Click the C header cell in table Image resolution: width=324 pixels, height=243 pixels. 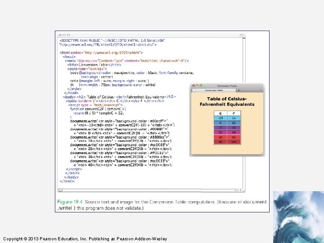tap(220, 113)
